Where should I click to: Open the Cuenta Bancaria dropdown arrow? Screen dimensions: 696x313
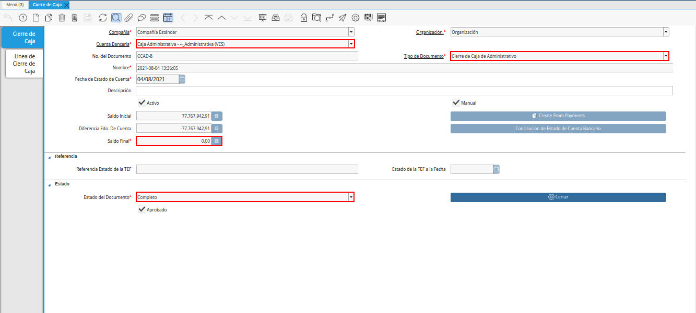(351, 44)
